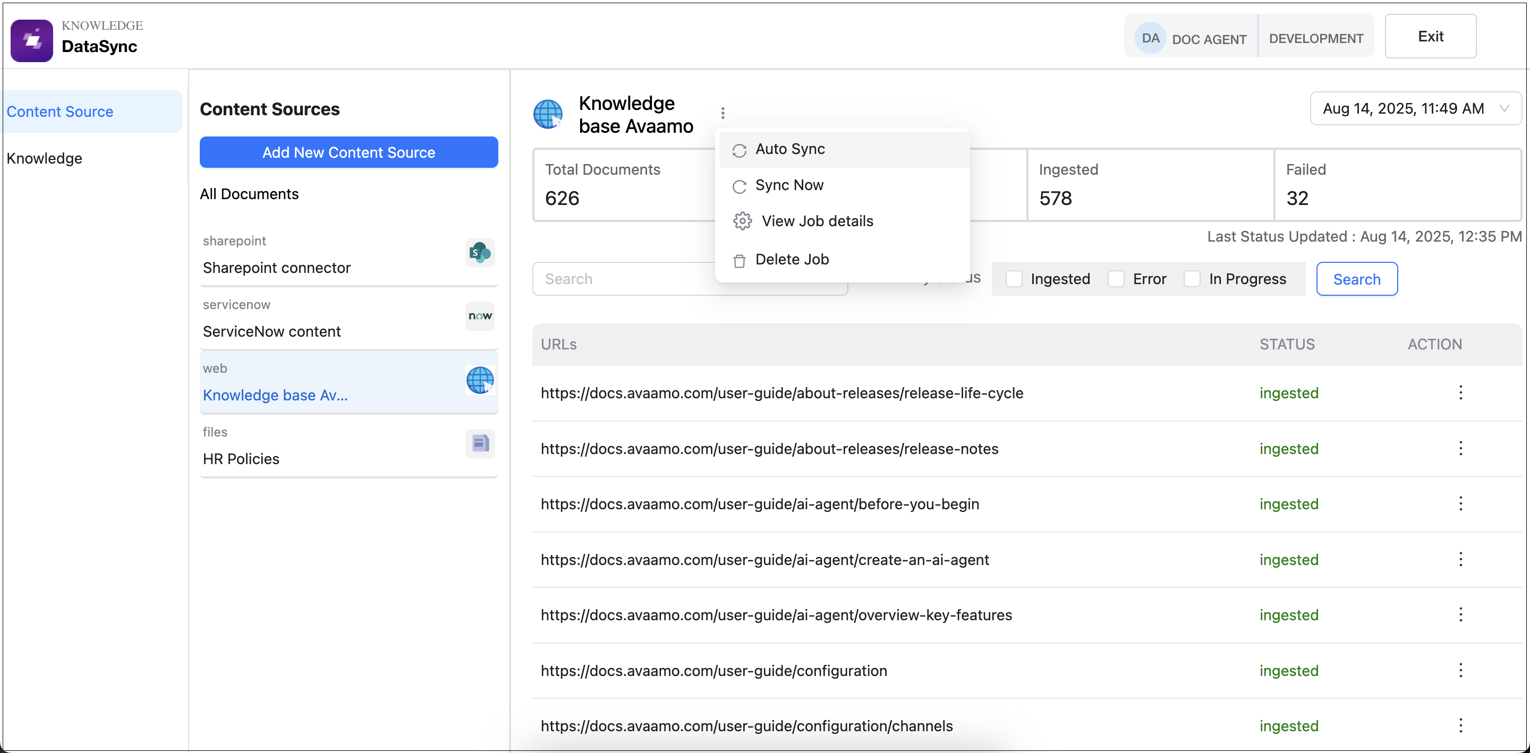Click the three-dot menu next to Knowledge base Avaamo
Viewport: 1530px width, 753px height.
point(722,113)
